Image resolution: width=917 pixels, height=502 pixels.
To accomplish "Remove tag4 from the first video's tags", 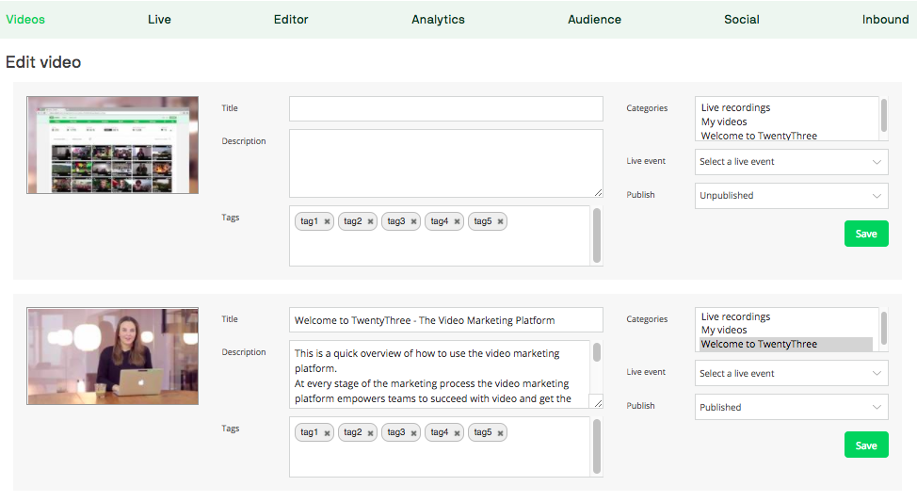I will pos(457,221).
